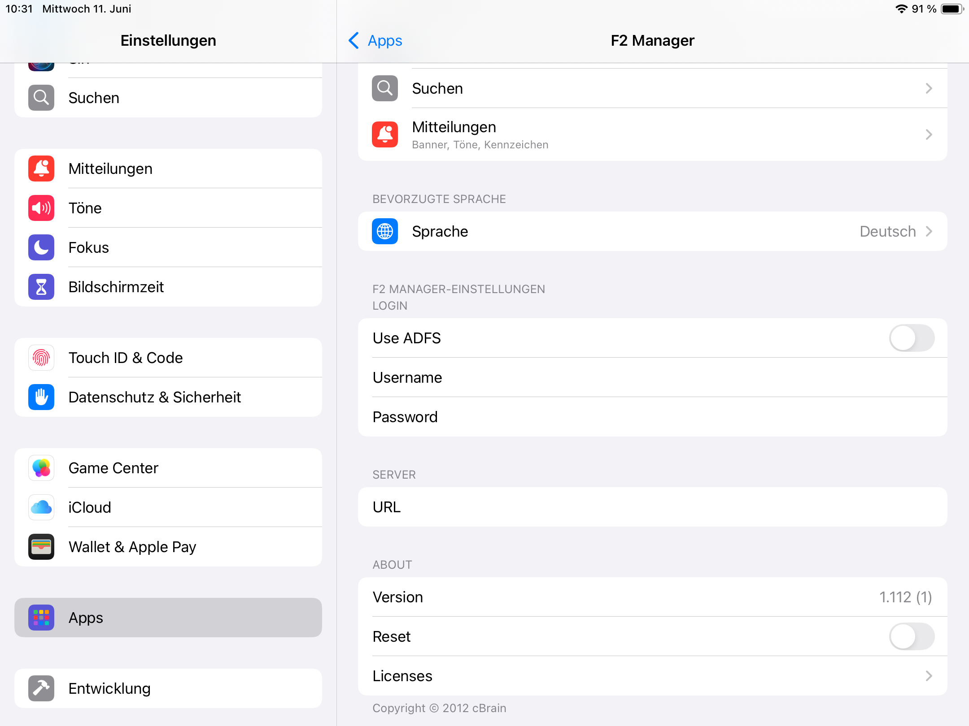Tap the Touch ID fingerprint icon
Screen dimensions: 969x726
pos(41,358)
